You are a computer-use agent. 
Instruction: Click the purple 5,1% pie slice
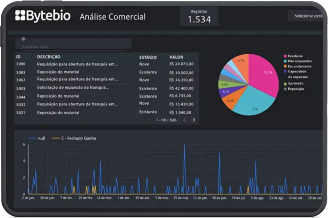pos(227,92)
